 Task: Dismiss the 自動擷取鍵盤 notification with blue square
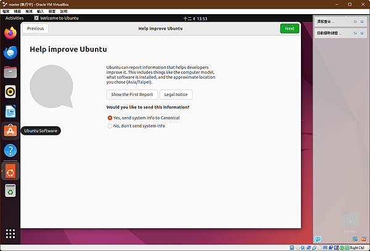[362, 33]
